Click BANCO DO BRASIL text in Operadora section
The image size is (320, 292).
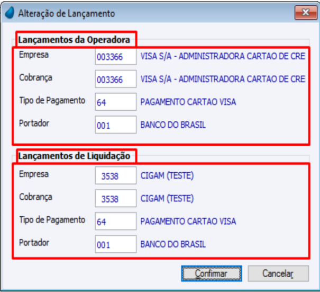point(173,125)
